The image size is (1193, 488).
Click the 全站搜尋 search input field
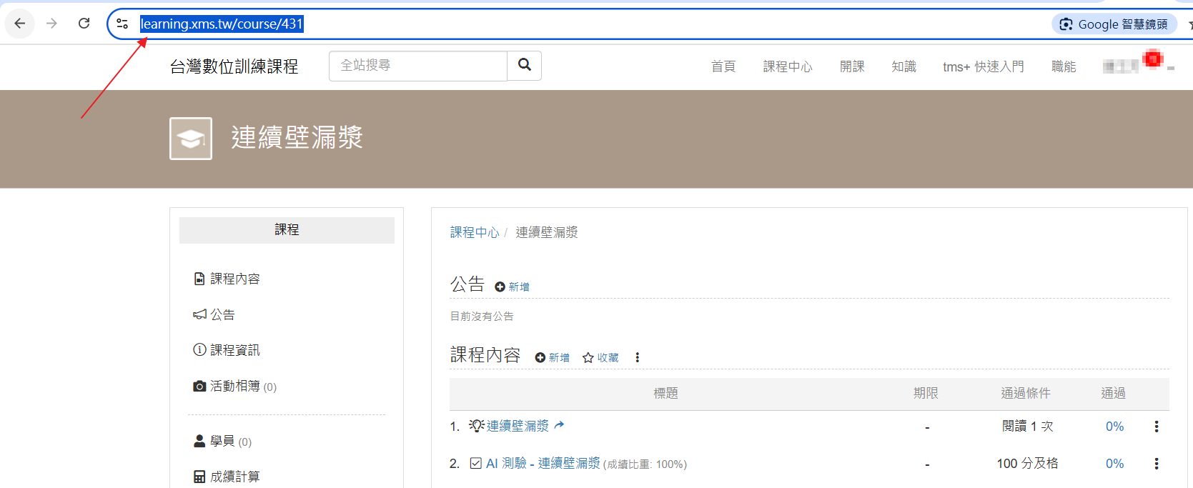point(417,66)
